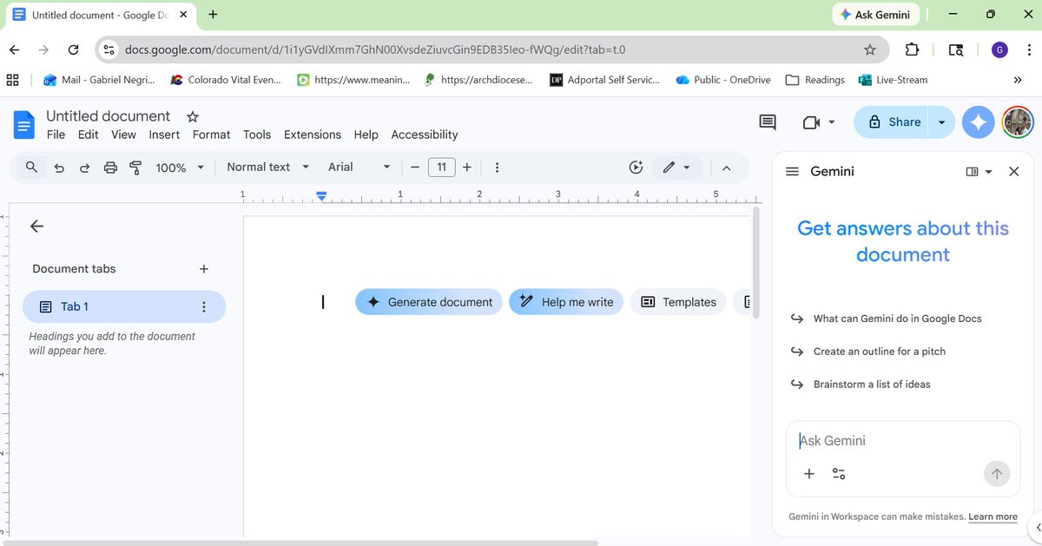Screen dimensions: 1042x546
Task: Select 'What can Gemini do in Google Docs'
Action: pyautogui.click(x=897, y=319)
